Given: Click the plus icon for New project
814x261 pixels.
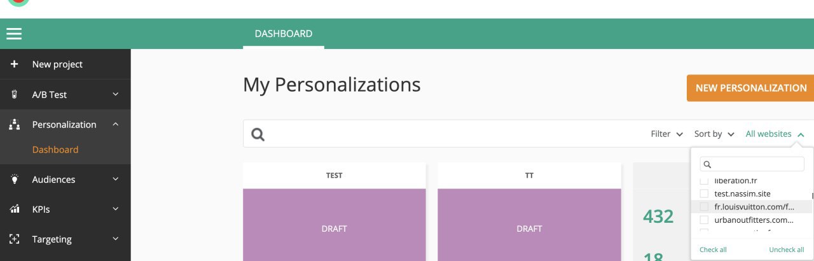Looking at the screenshot, I should pyautogui.click(x=14, y=64).
